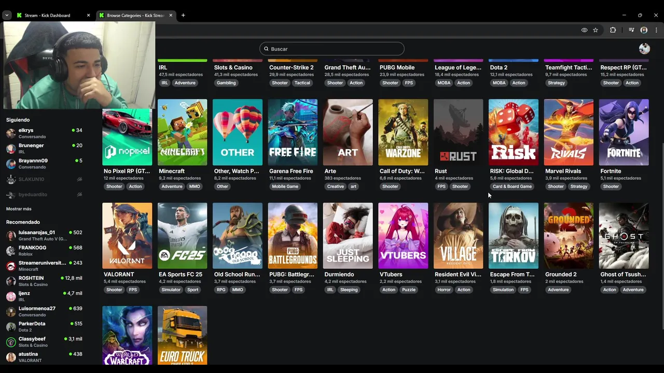Open VALORANT category cover
This screenshot has height=373, width=664.
tap(127, 236)
